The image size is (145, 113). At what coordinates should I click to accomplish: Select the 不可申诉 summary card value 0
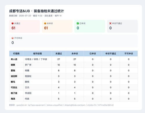point(13,43)
